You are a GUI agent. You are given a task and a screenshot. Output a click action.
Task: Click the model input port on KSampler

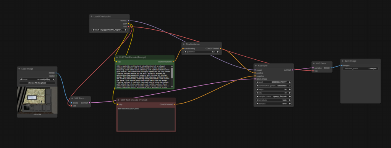(x=255, y=70)
